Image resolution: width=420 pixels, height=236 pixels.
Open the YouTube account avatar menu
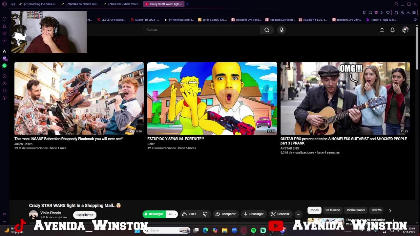(405, 30)
